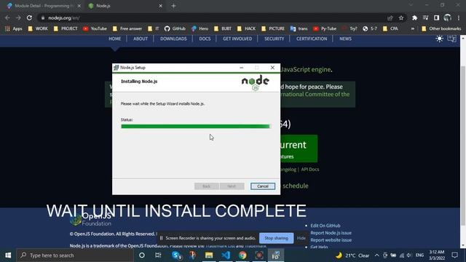Open Visual Studio Code from the taskbar
The width and height of the screenshot is (466, 262).
click(226, 255)
